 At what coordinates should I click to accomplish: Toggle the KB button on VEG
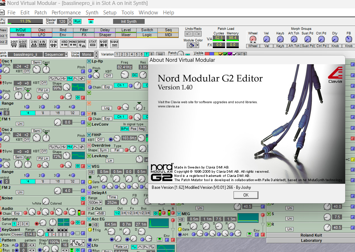[91, 172]
